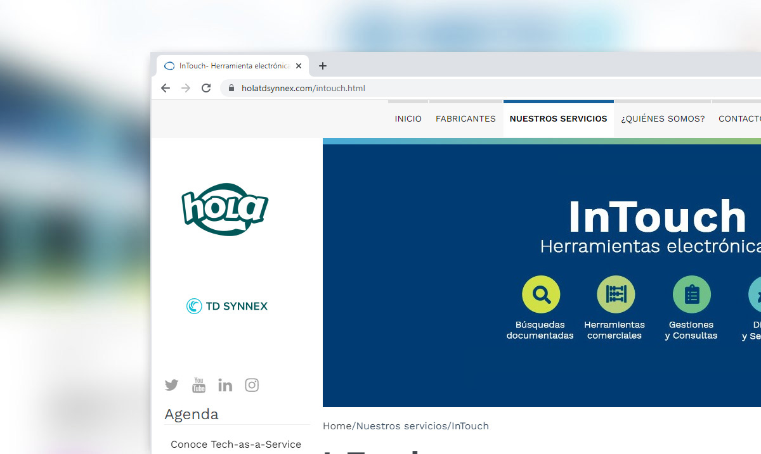Go to ¿QUIÉNES SOMOS? page
This screenshot has width=761, height=454.
coord(663,119)
